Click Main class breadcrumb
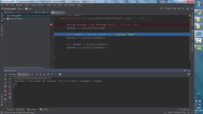Screen dimensions: 203x114 click(29, 9)
